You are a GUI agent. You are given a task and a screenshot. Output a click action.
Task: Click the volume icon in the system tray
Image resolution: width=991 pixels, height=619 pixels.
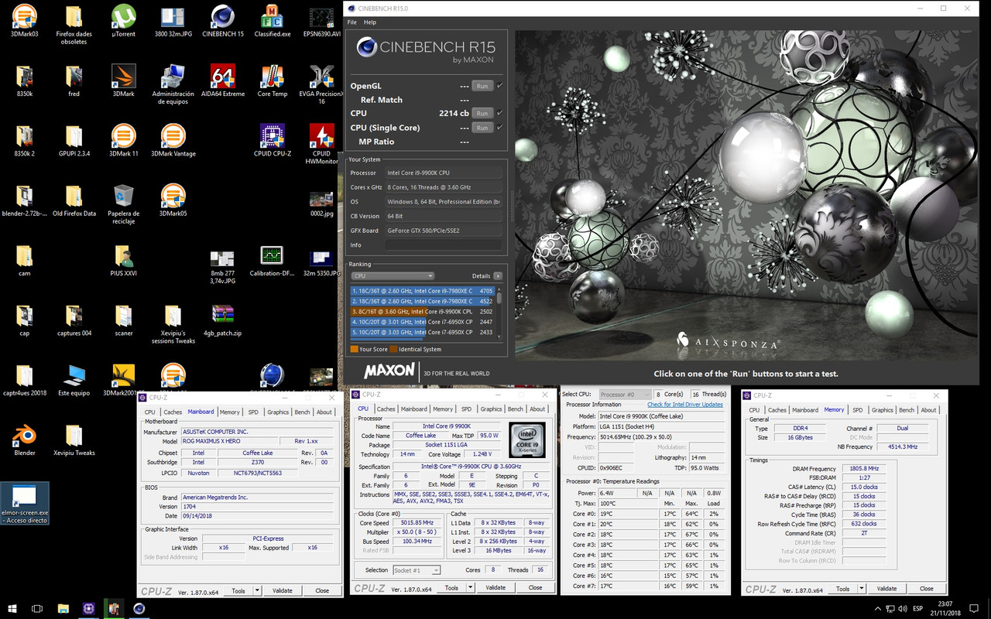tap(904, 609)
